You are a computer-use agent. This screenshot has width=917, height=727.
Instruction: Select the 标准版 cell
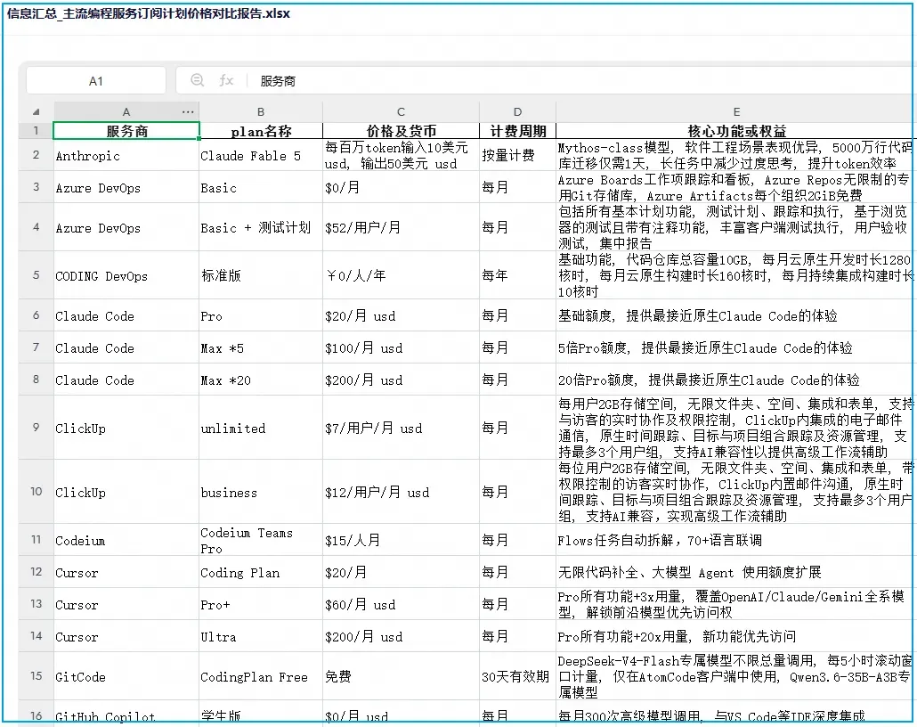pyautogui.click(x=261, y=275)
